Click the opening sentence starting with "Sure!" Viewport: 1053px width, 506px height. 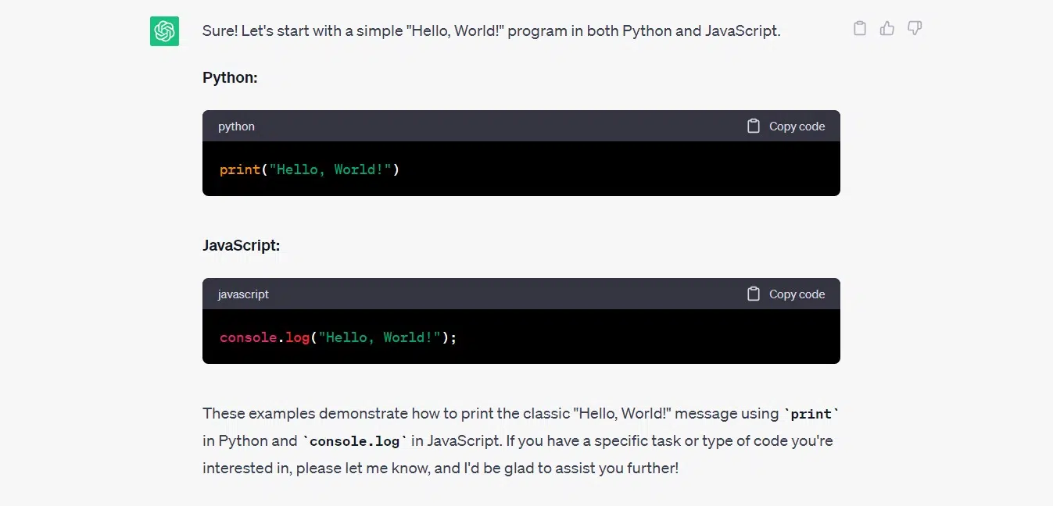[491, 31]
